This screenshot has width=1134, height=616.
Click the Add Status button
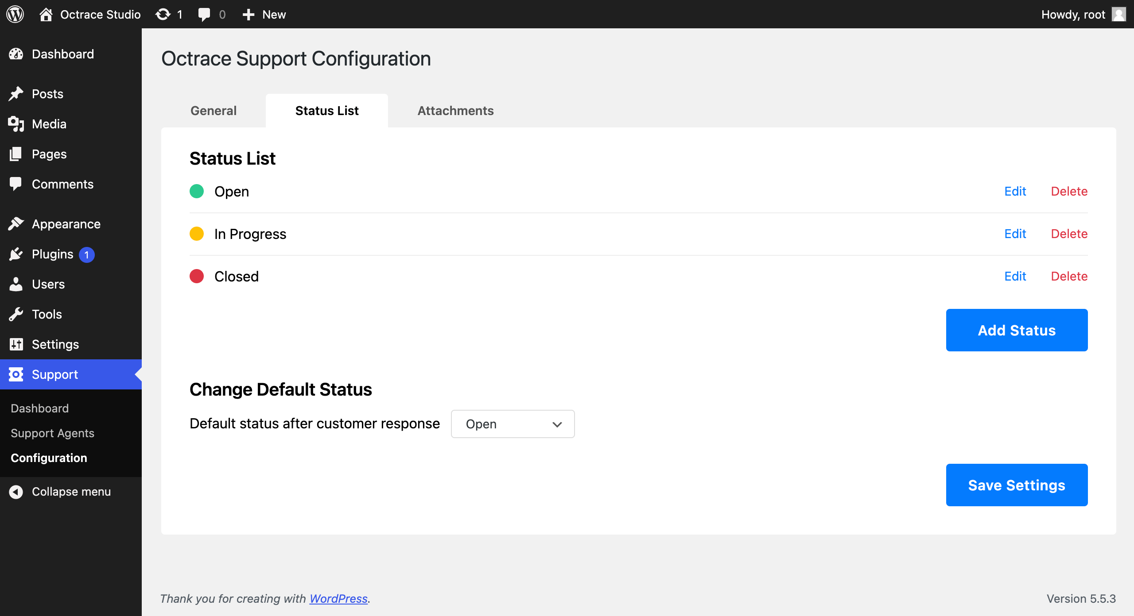[1017, 330]
